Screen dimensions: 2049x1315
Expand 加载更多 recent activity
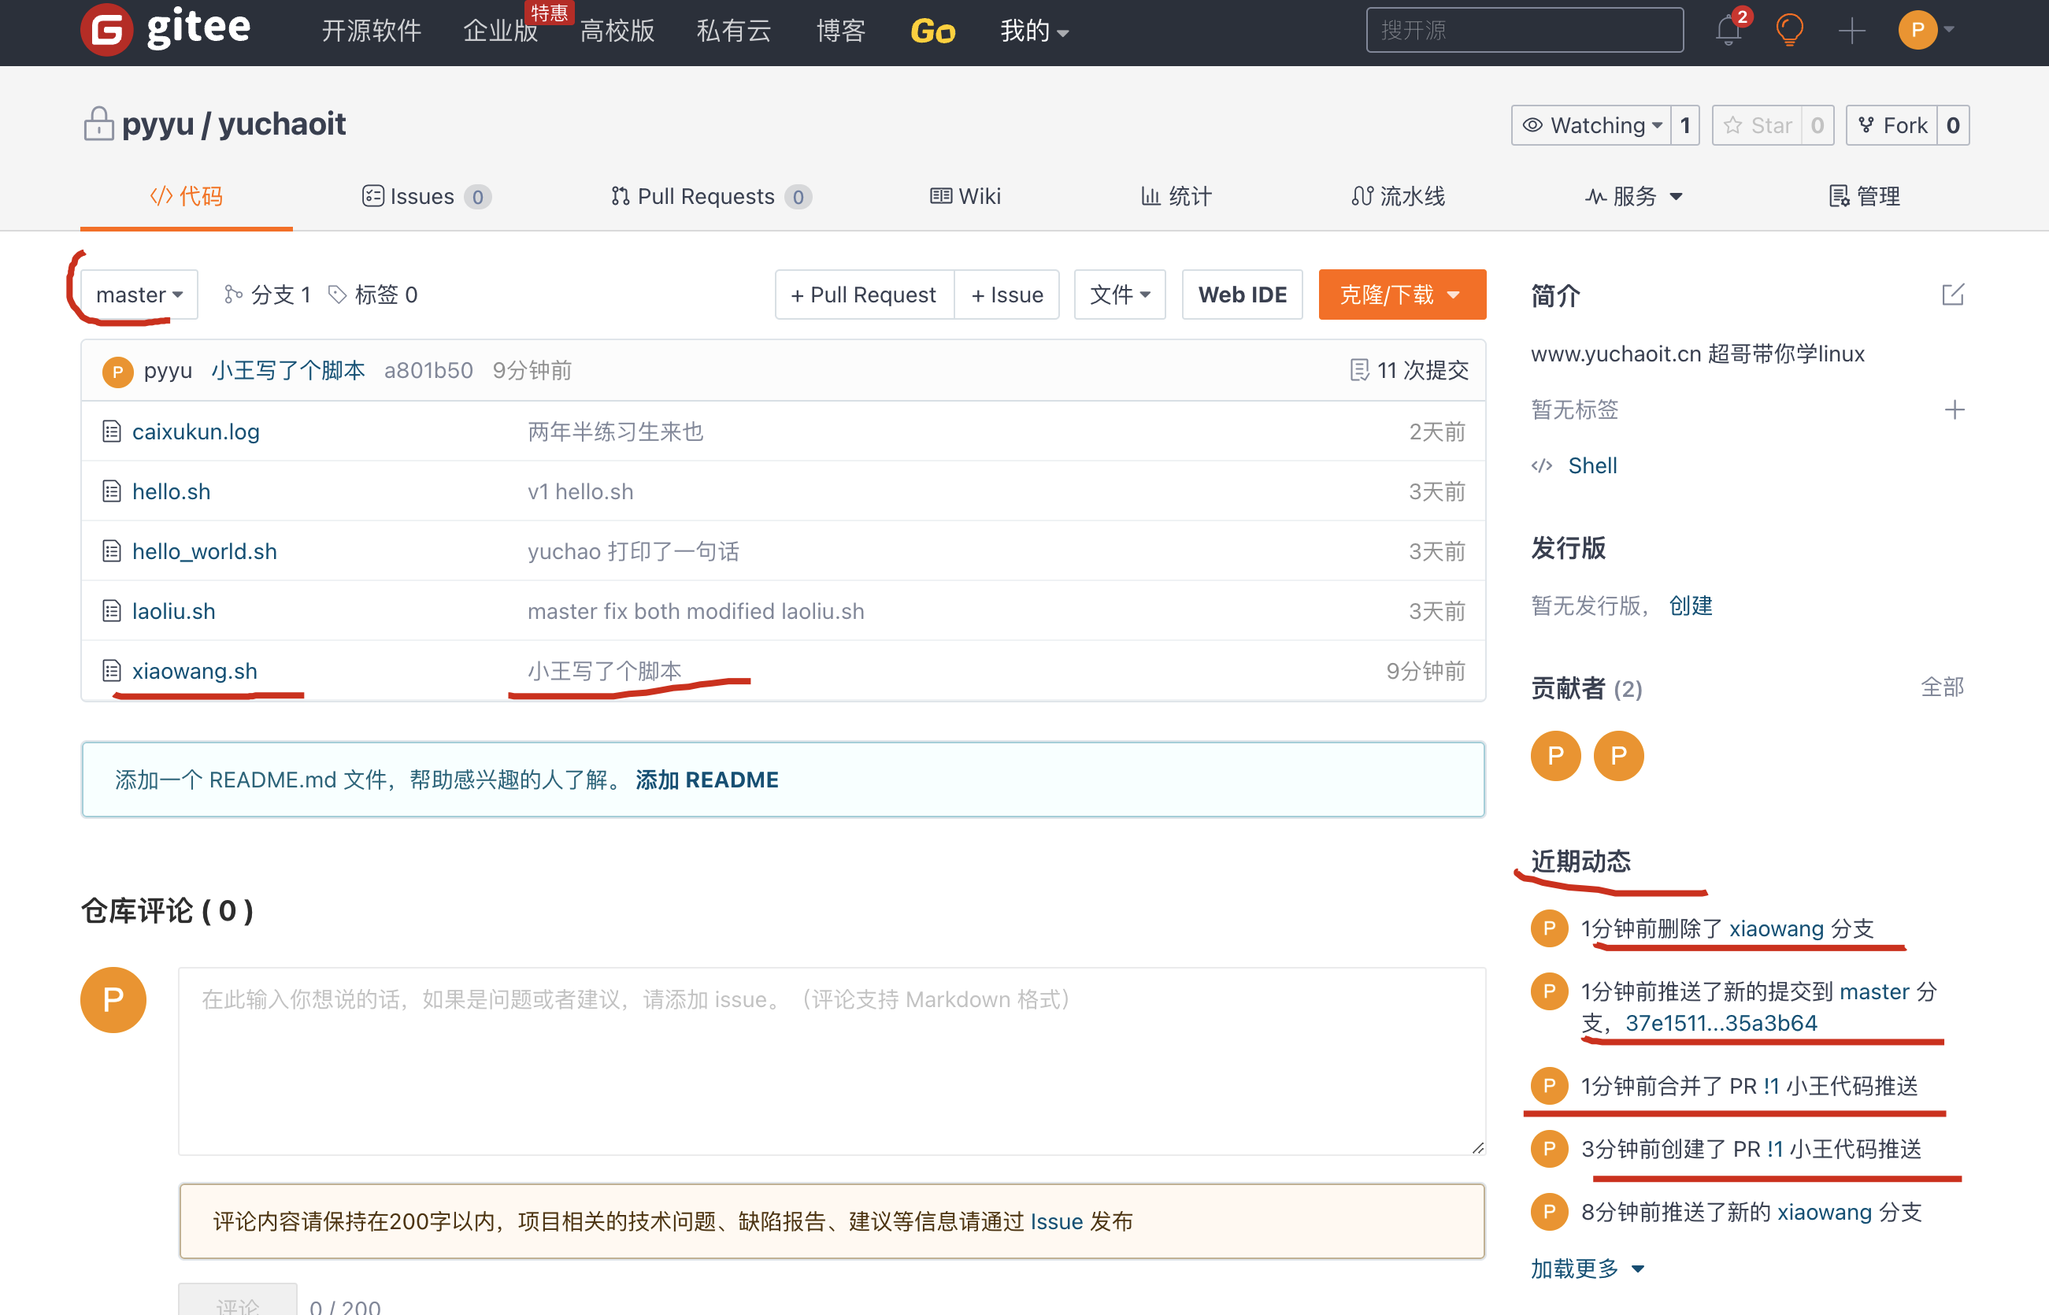click(x=1586, y=1268)
